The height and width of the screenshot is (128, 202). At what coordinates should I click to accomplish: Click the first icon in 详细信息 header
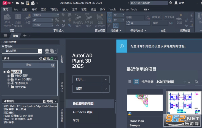coord(44,101)
